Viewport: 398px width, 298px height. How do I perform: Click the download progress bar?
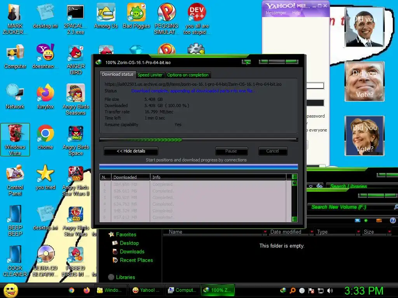(199, 140)
